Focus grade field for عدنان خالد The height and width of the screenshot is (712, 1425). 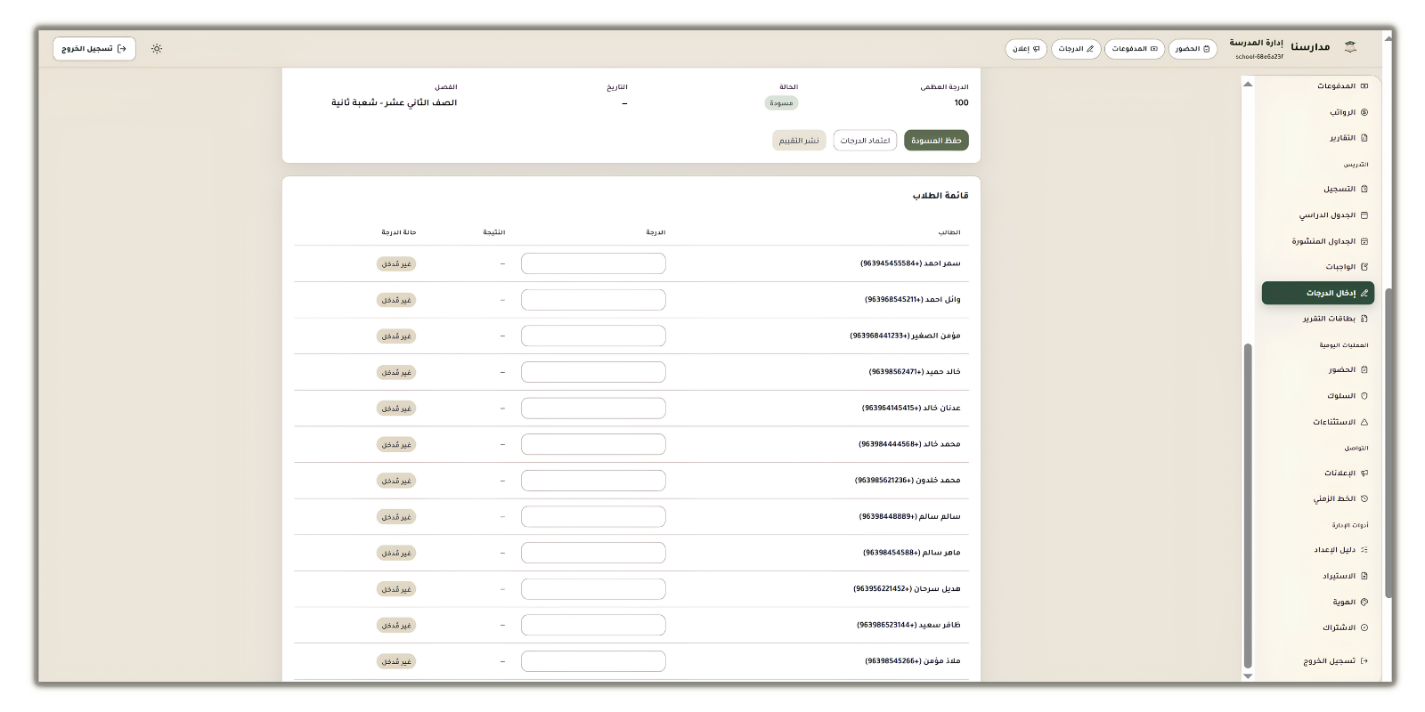coord(593,409)
